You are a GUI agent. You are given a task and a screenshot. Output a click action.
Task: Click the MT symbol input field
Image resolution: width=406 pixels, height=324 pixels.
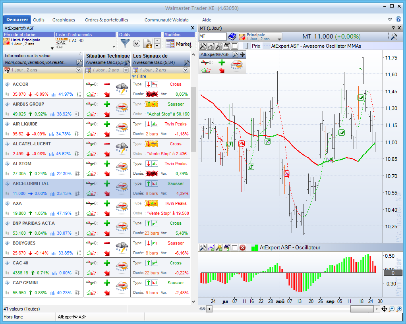click(x=213, y=37)
